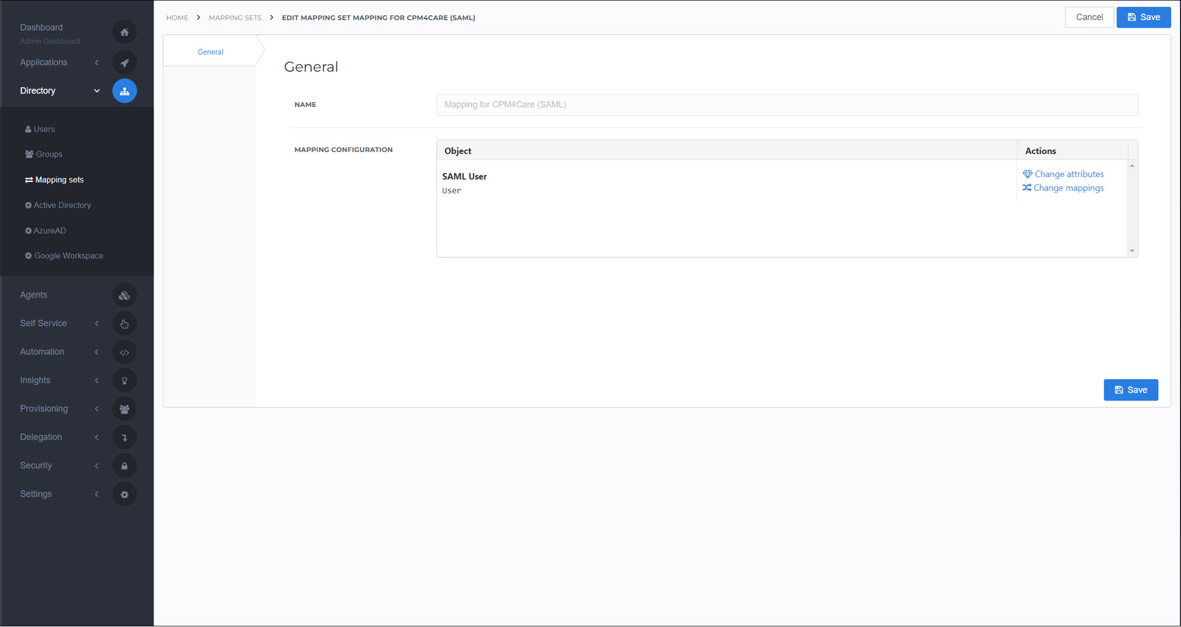Click the Change mappings link

(1063, 188)
